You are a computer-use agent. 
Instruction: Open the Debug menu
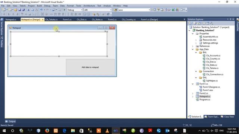point(47,6)
